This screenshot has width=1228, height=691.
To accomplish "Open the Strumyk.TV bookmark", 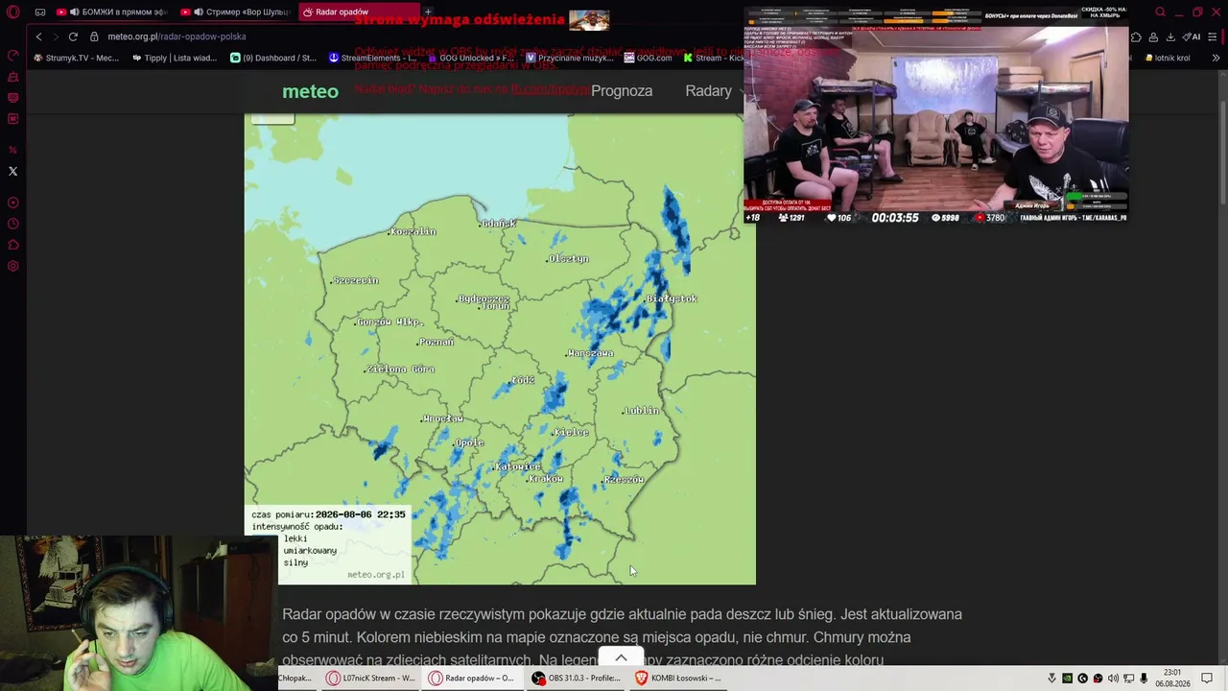I will point(76,58).
